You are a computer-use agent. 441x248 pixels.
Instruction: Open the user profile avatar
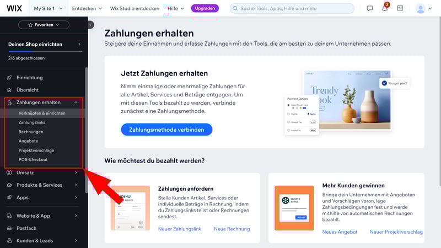421,8
